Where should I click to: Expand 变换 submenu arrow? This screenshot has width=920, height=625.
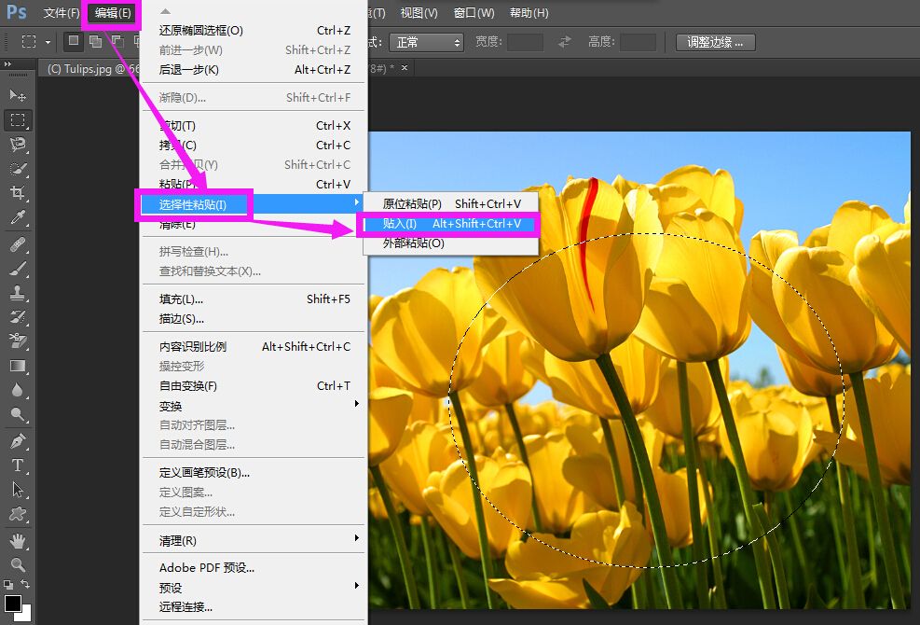[357, 404]
